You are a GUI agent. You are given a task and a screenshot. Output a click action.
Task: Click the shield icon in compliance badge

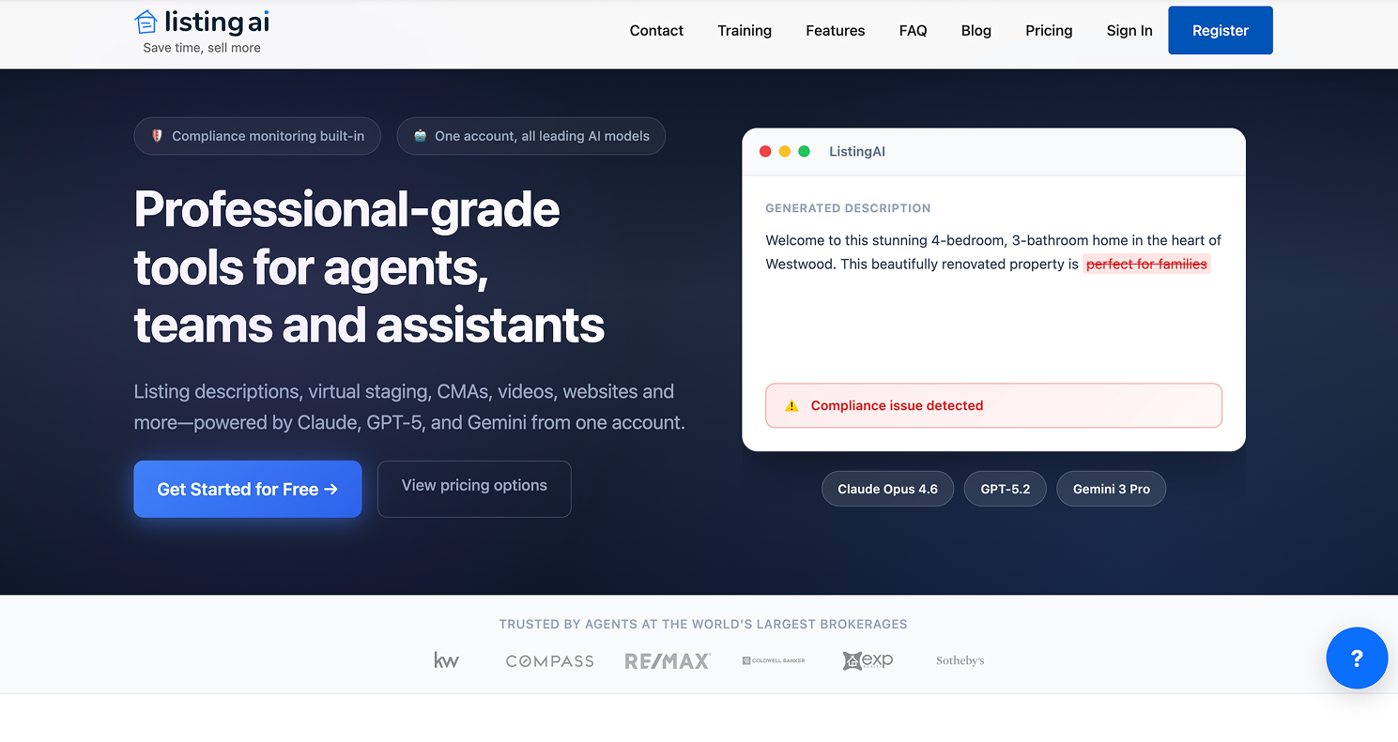tap(157, 136)
